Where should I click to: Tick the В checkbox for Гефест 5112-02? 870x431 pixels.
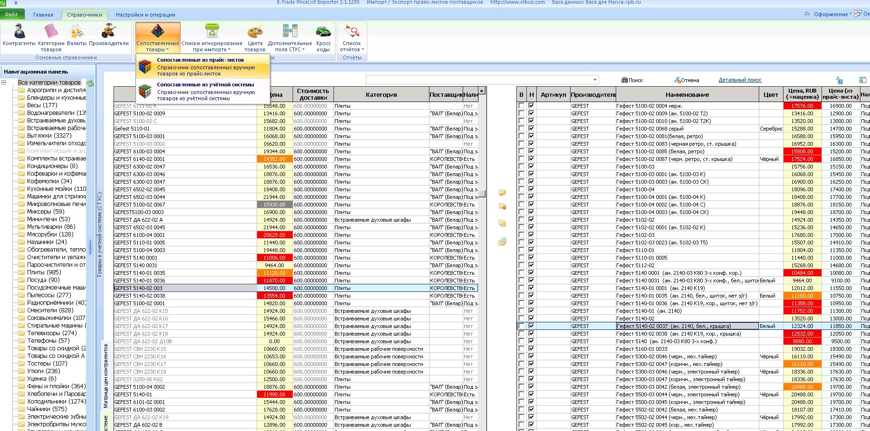tap(522, 265)
